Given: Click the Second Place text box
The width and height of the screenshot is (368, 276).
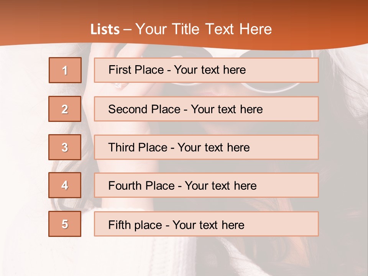Looking at the screenshot, I should pyautogui.click(x=206, y=109).
